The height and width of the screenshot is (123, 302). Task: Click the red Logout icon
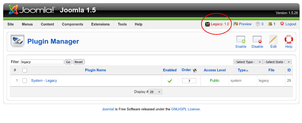[282, 24]
